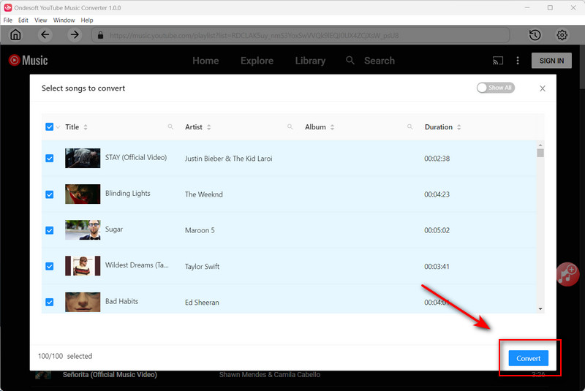Click the 100/100 selected status text
The image size is (585, 391).
point(65,356)
